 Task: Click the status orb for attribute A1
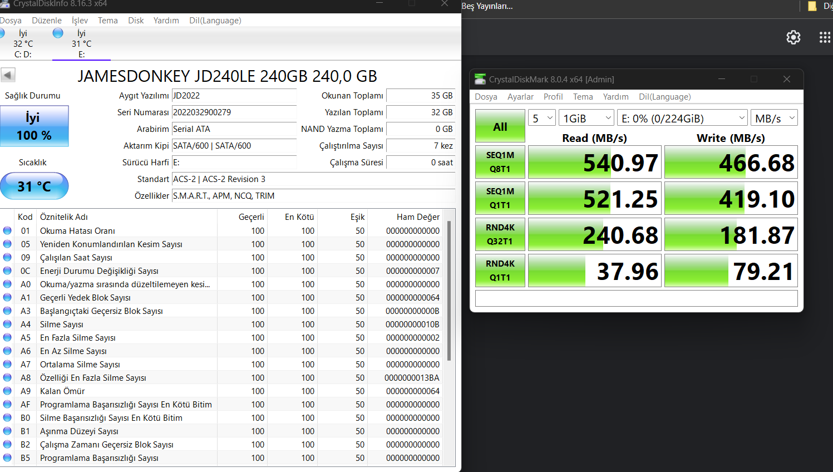tap(7, 297)
